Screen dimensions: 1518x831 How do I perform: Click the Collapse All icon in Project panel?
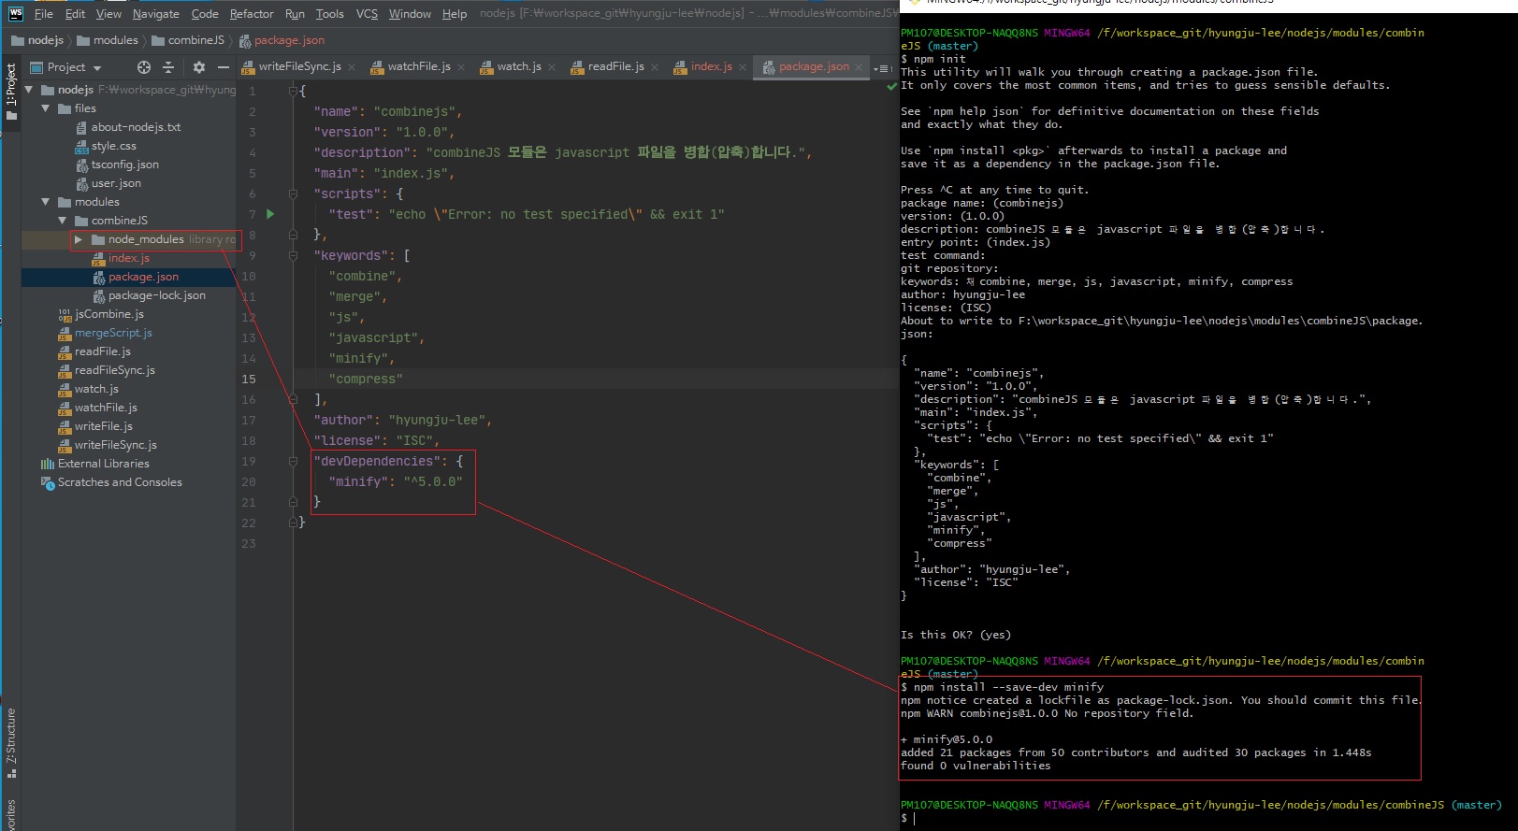(168, 67)
